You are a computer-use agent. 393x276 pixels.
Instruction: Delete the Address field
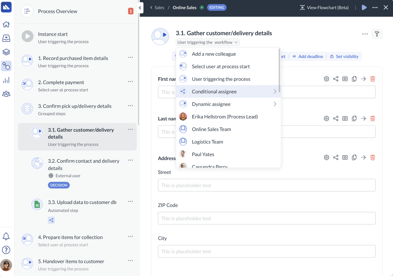pyautogui.click(x=373, y=157)
